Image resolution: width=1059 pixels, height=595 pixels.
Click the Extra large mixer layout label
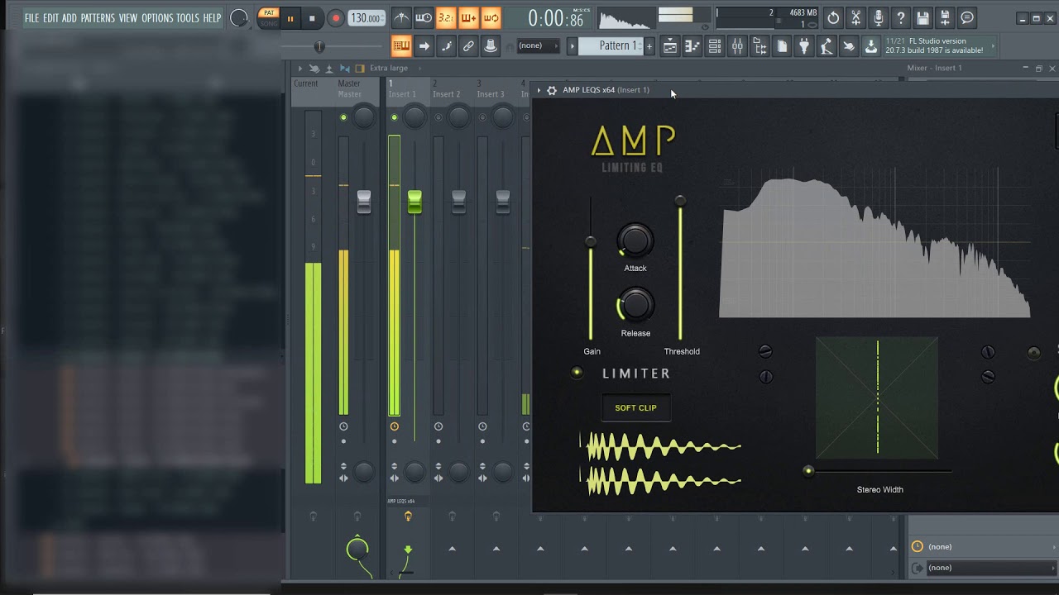[389, 69]
